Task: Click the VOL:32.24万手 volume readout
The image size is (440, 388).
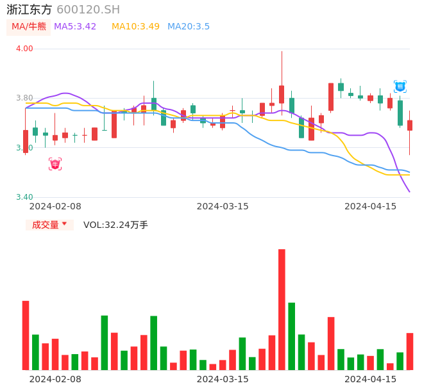Action: [x=115, y=225]
